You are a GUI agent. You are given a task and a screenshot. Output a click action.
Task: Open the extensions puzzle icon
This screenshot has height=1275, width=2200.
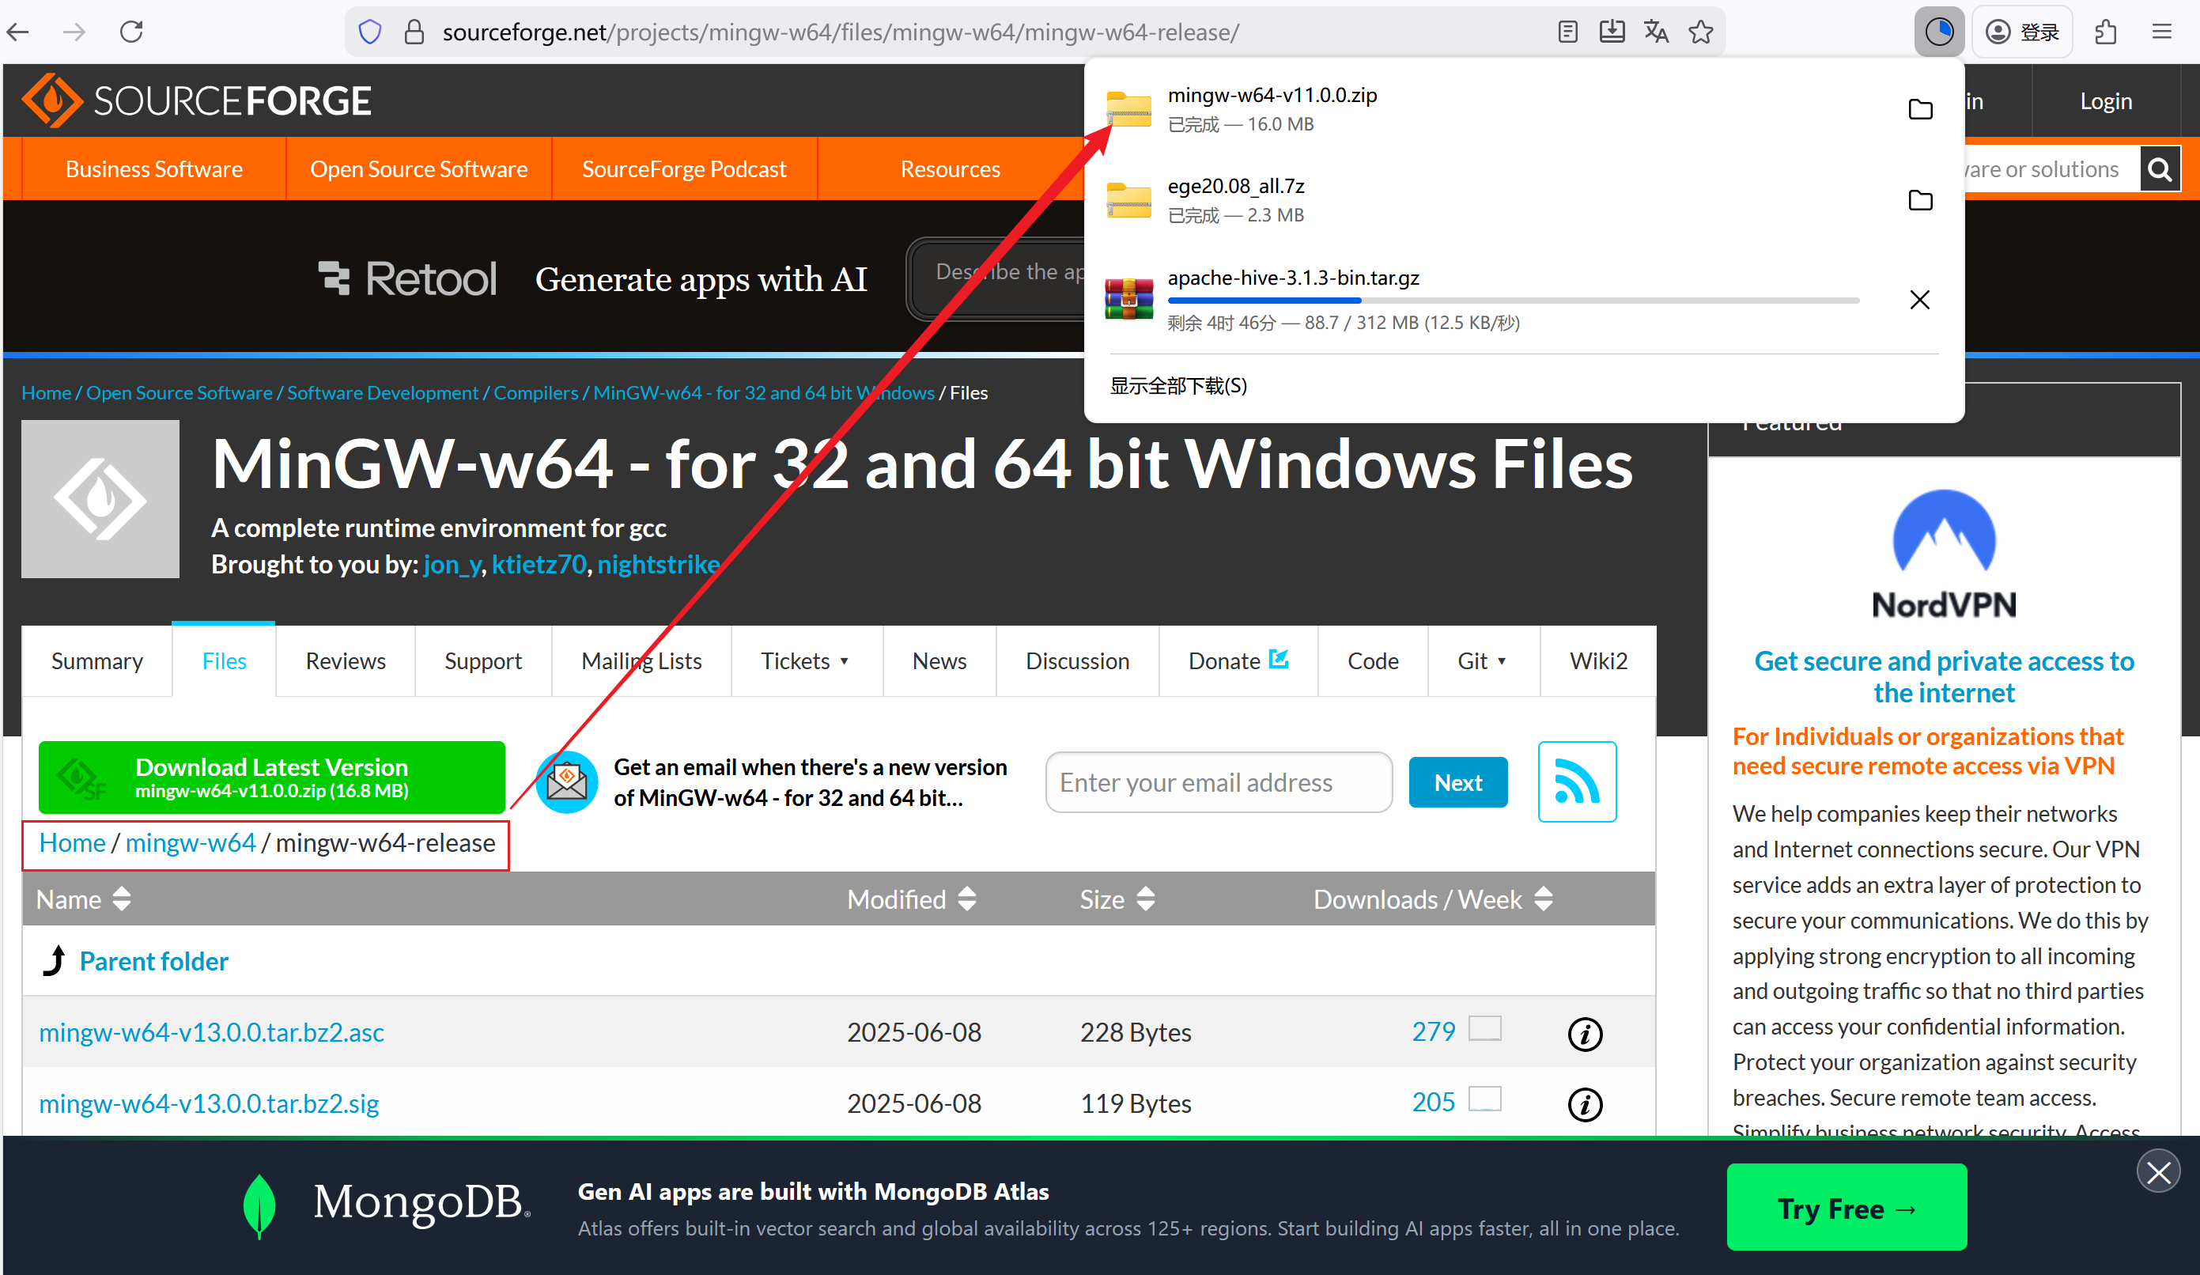click(2106, 32)
